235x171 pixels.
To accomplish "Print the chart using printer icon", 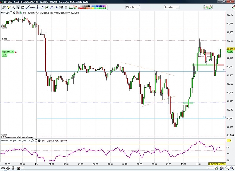I will click(8, 168).
